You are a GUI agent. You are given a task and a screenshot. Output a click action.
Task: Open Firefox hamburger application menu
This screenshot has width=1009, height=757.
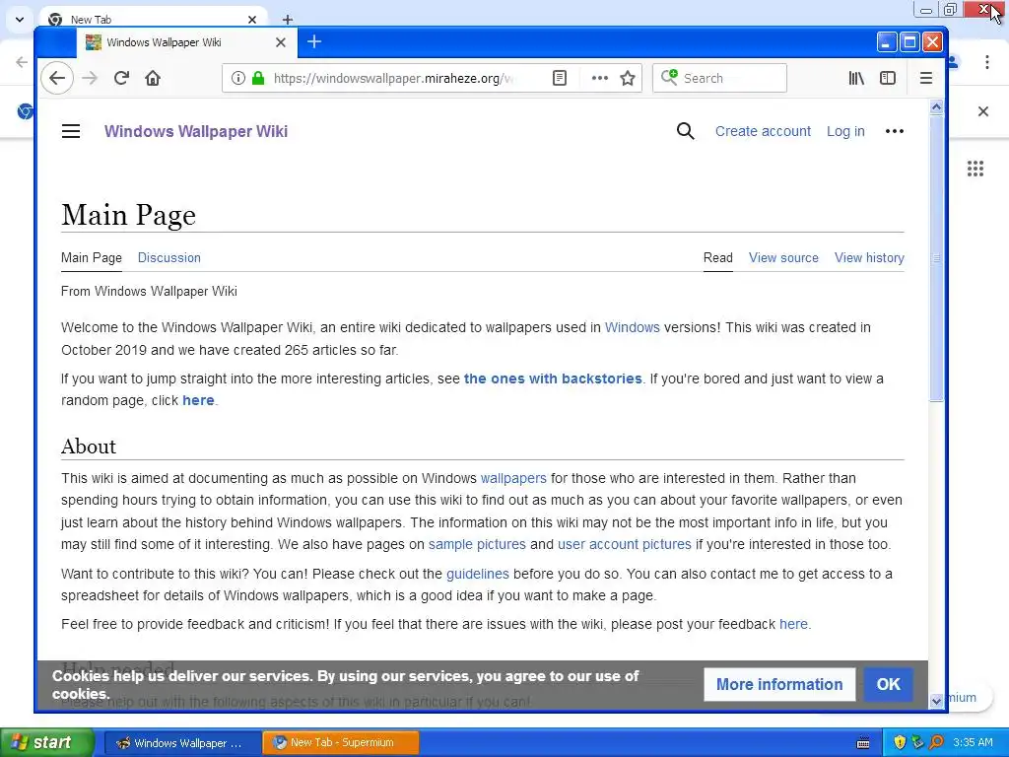(926, 79)
